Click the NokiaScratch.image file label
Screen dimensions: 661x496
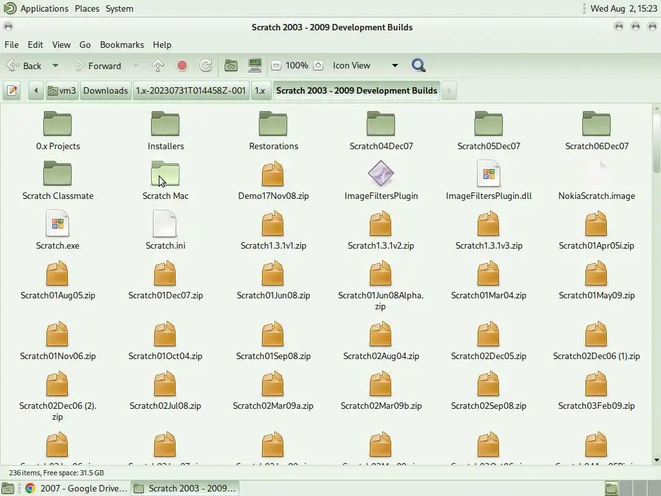click(x=596, y=196)
